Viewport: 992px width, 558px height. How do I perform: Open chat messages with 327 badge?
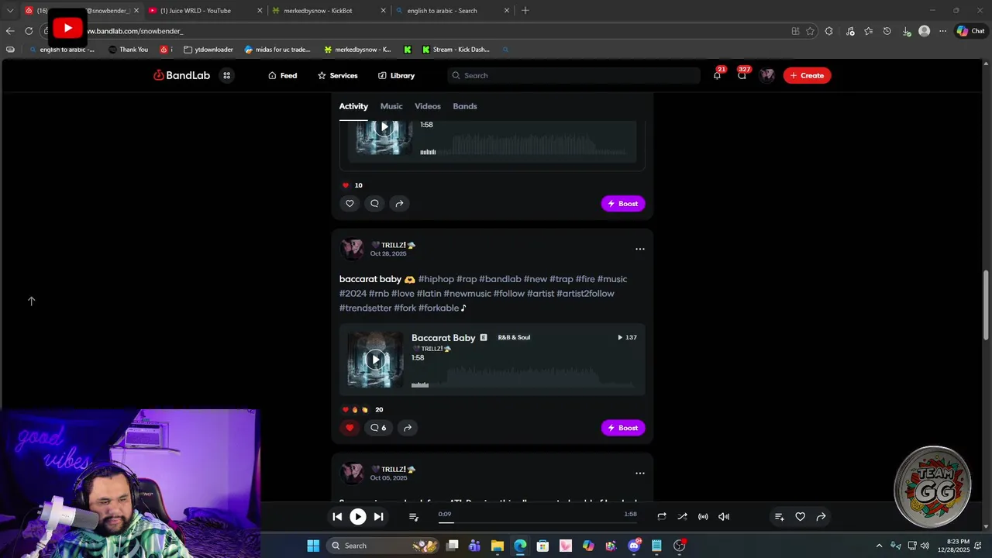pyautogui.click(x=742, y=74)
